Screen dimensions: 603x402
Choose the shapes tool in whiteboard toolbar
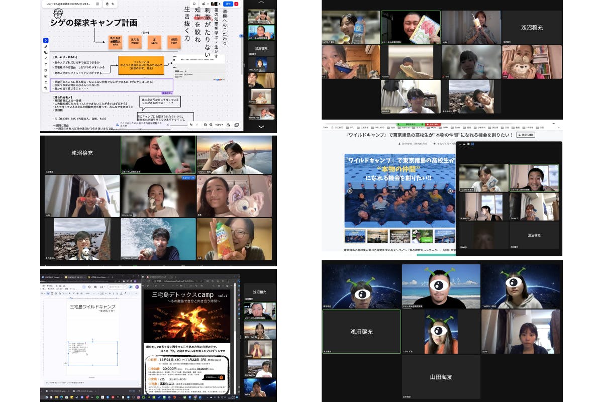(x=46, y=52)
